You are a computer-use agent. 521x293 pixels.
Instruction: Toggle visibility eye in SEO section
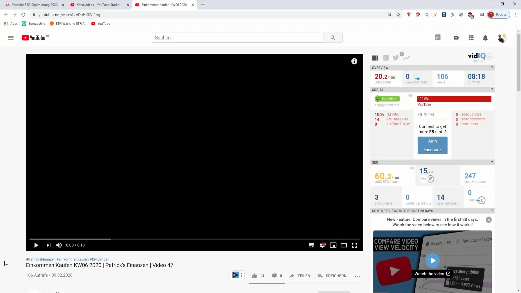pos(412,168)
